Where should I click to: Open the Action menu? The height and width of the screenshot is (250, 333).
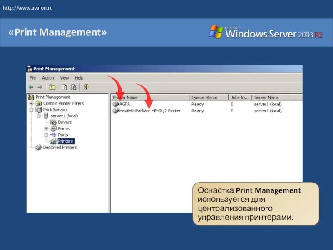coord(48,78)
